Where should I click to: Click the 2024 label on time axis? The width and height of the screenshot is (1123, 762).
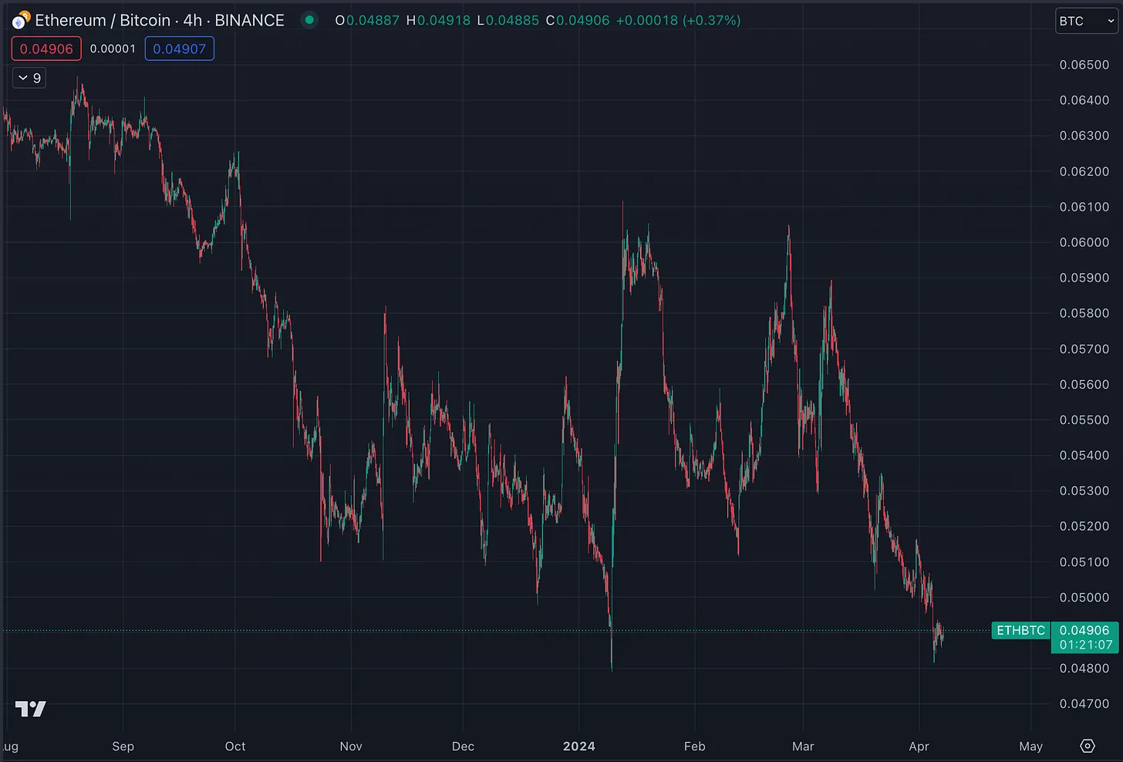pos(578,746)
